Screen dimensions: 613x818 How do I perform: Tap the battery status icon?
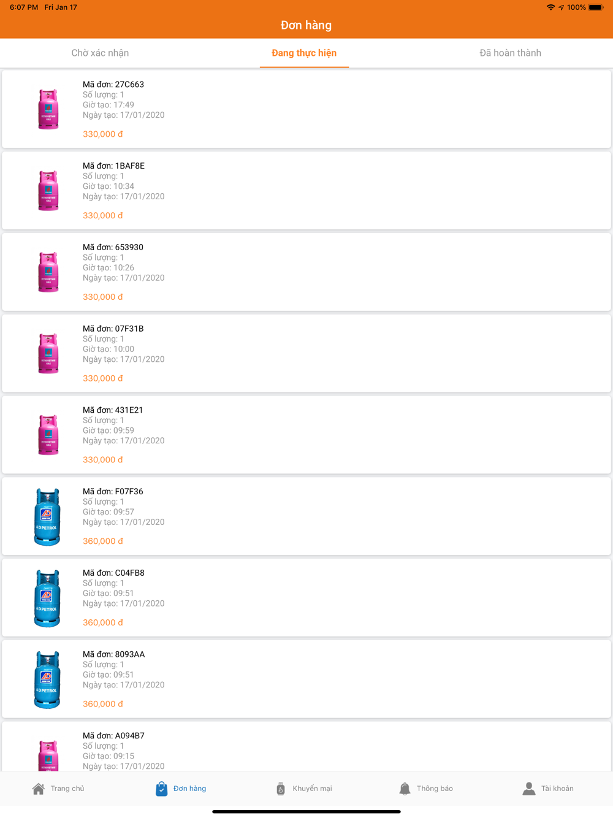596,7
